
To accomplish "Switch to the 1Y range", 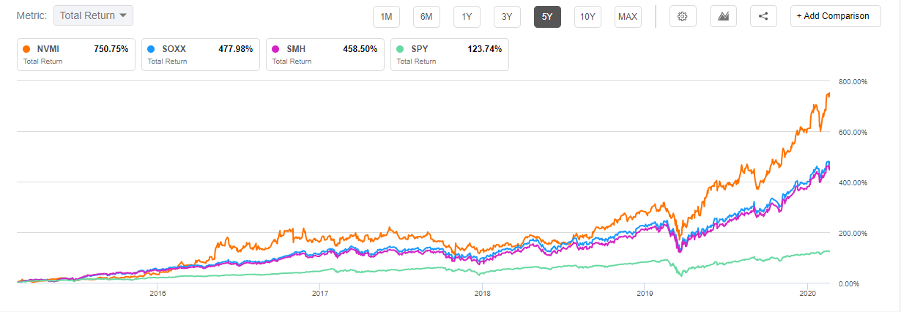I will tap(467, 16).
